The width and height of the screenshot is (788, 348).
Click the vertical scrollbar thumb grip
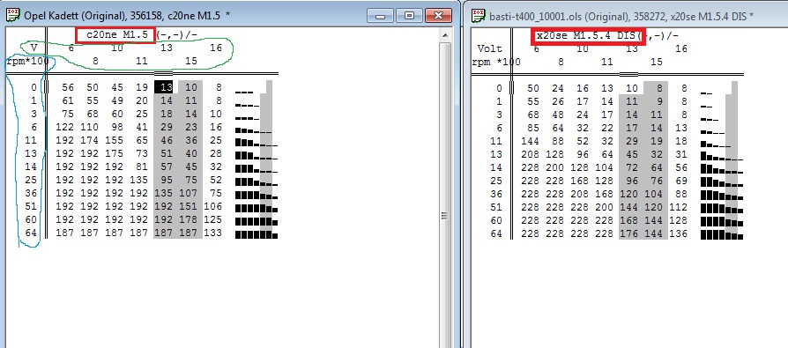pyautogui.click(x=445, y=216)
